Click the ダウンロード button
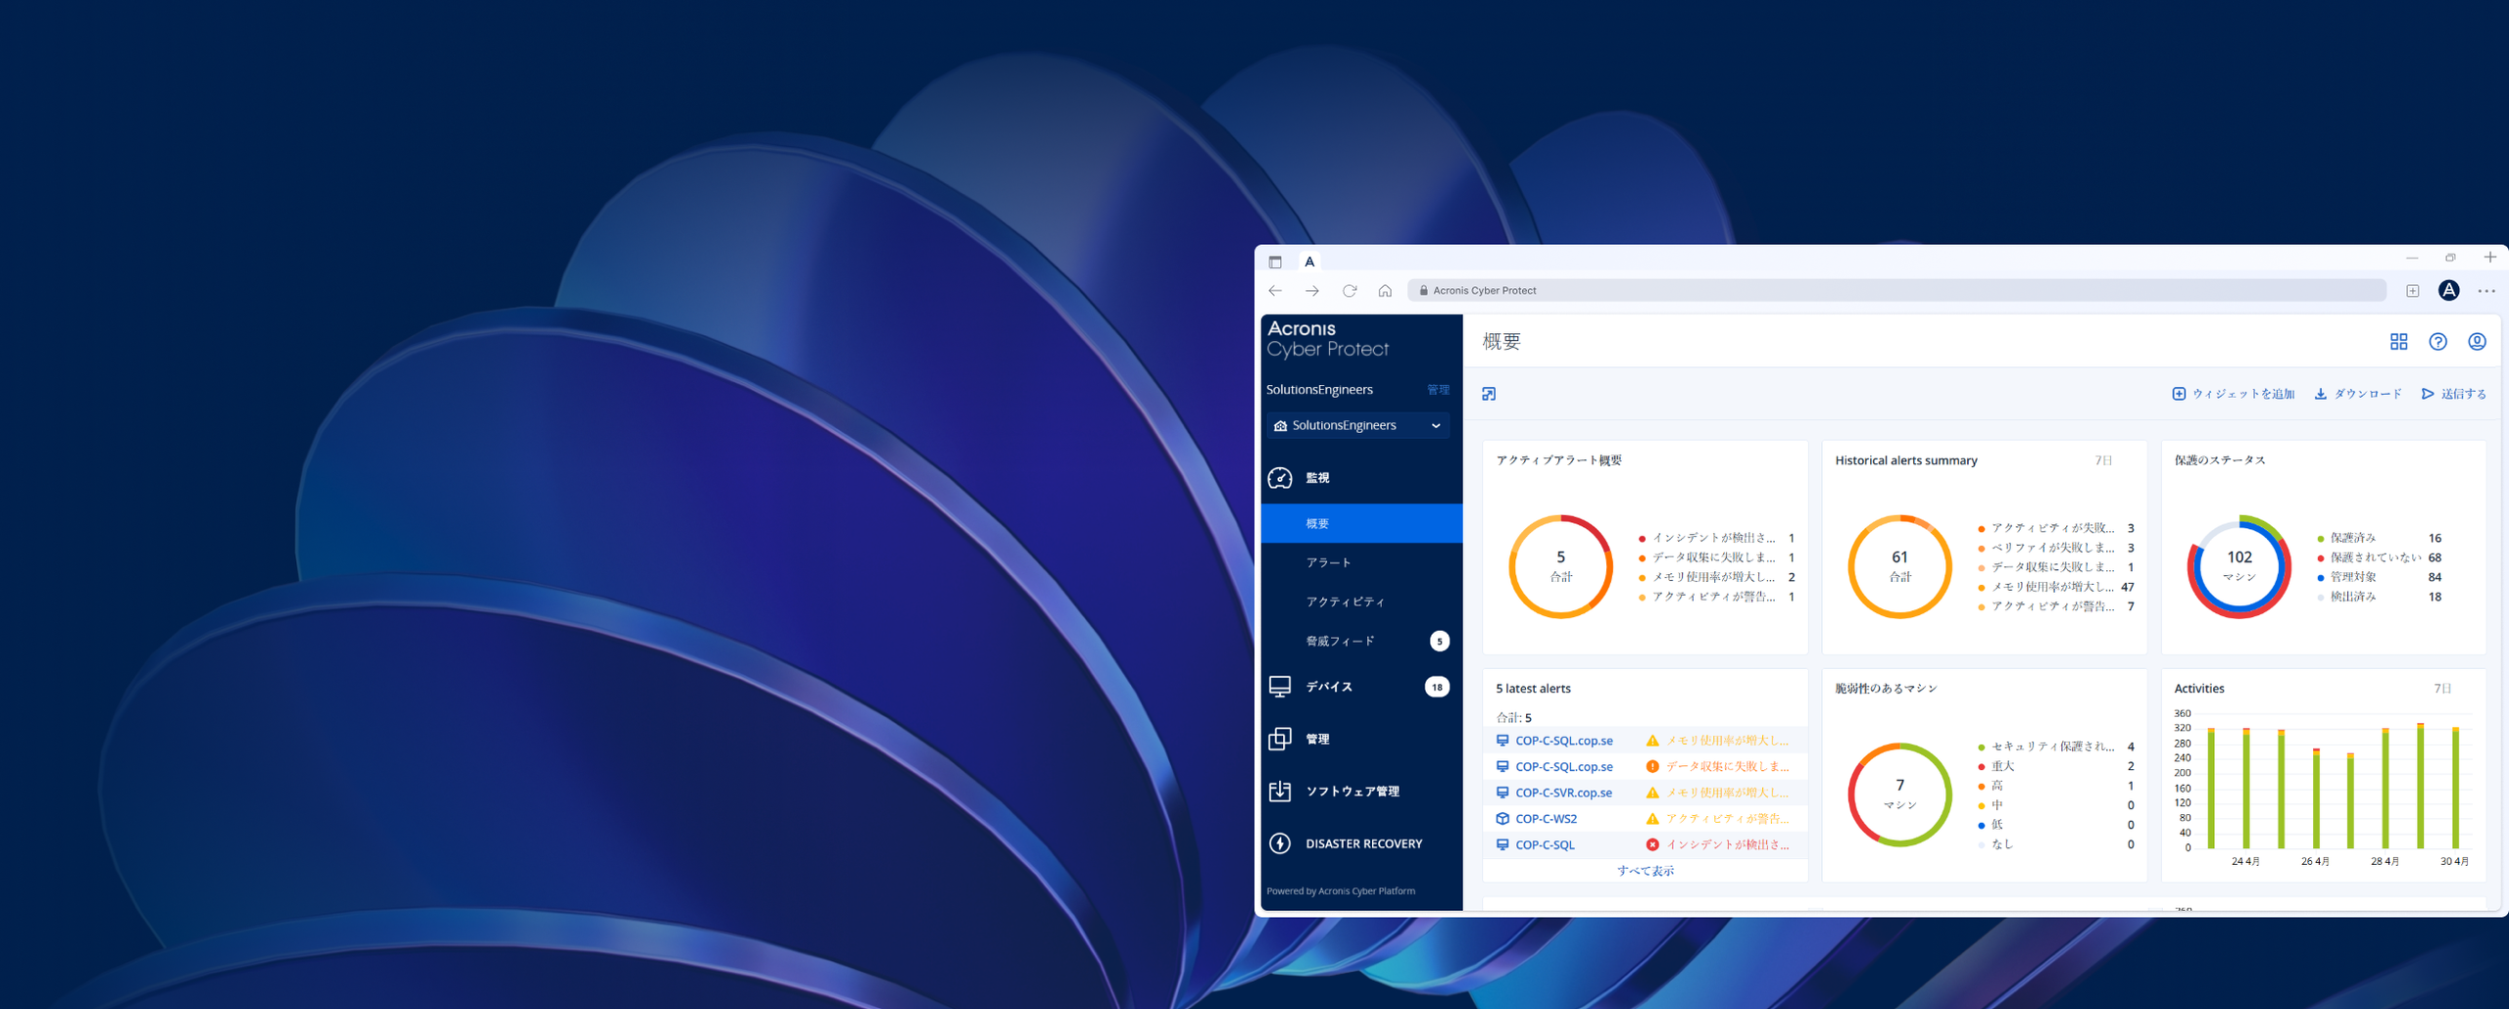 [x=2358, y=394]
